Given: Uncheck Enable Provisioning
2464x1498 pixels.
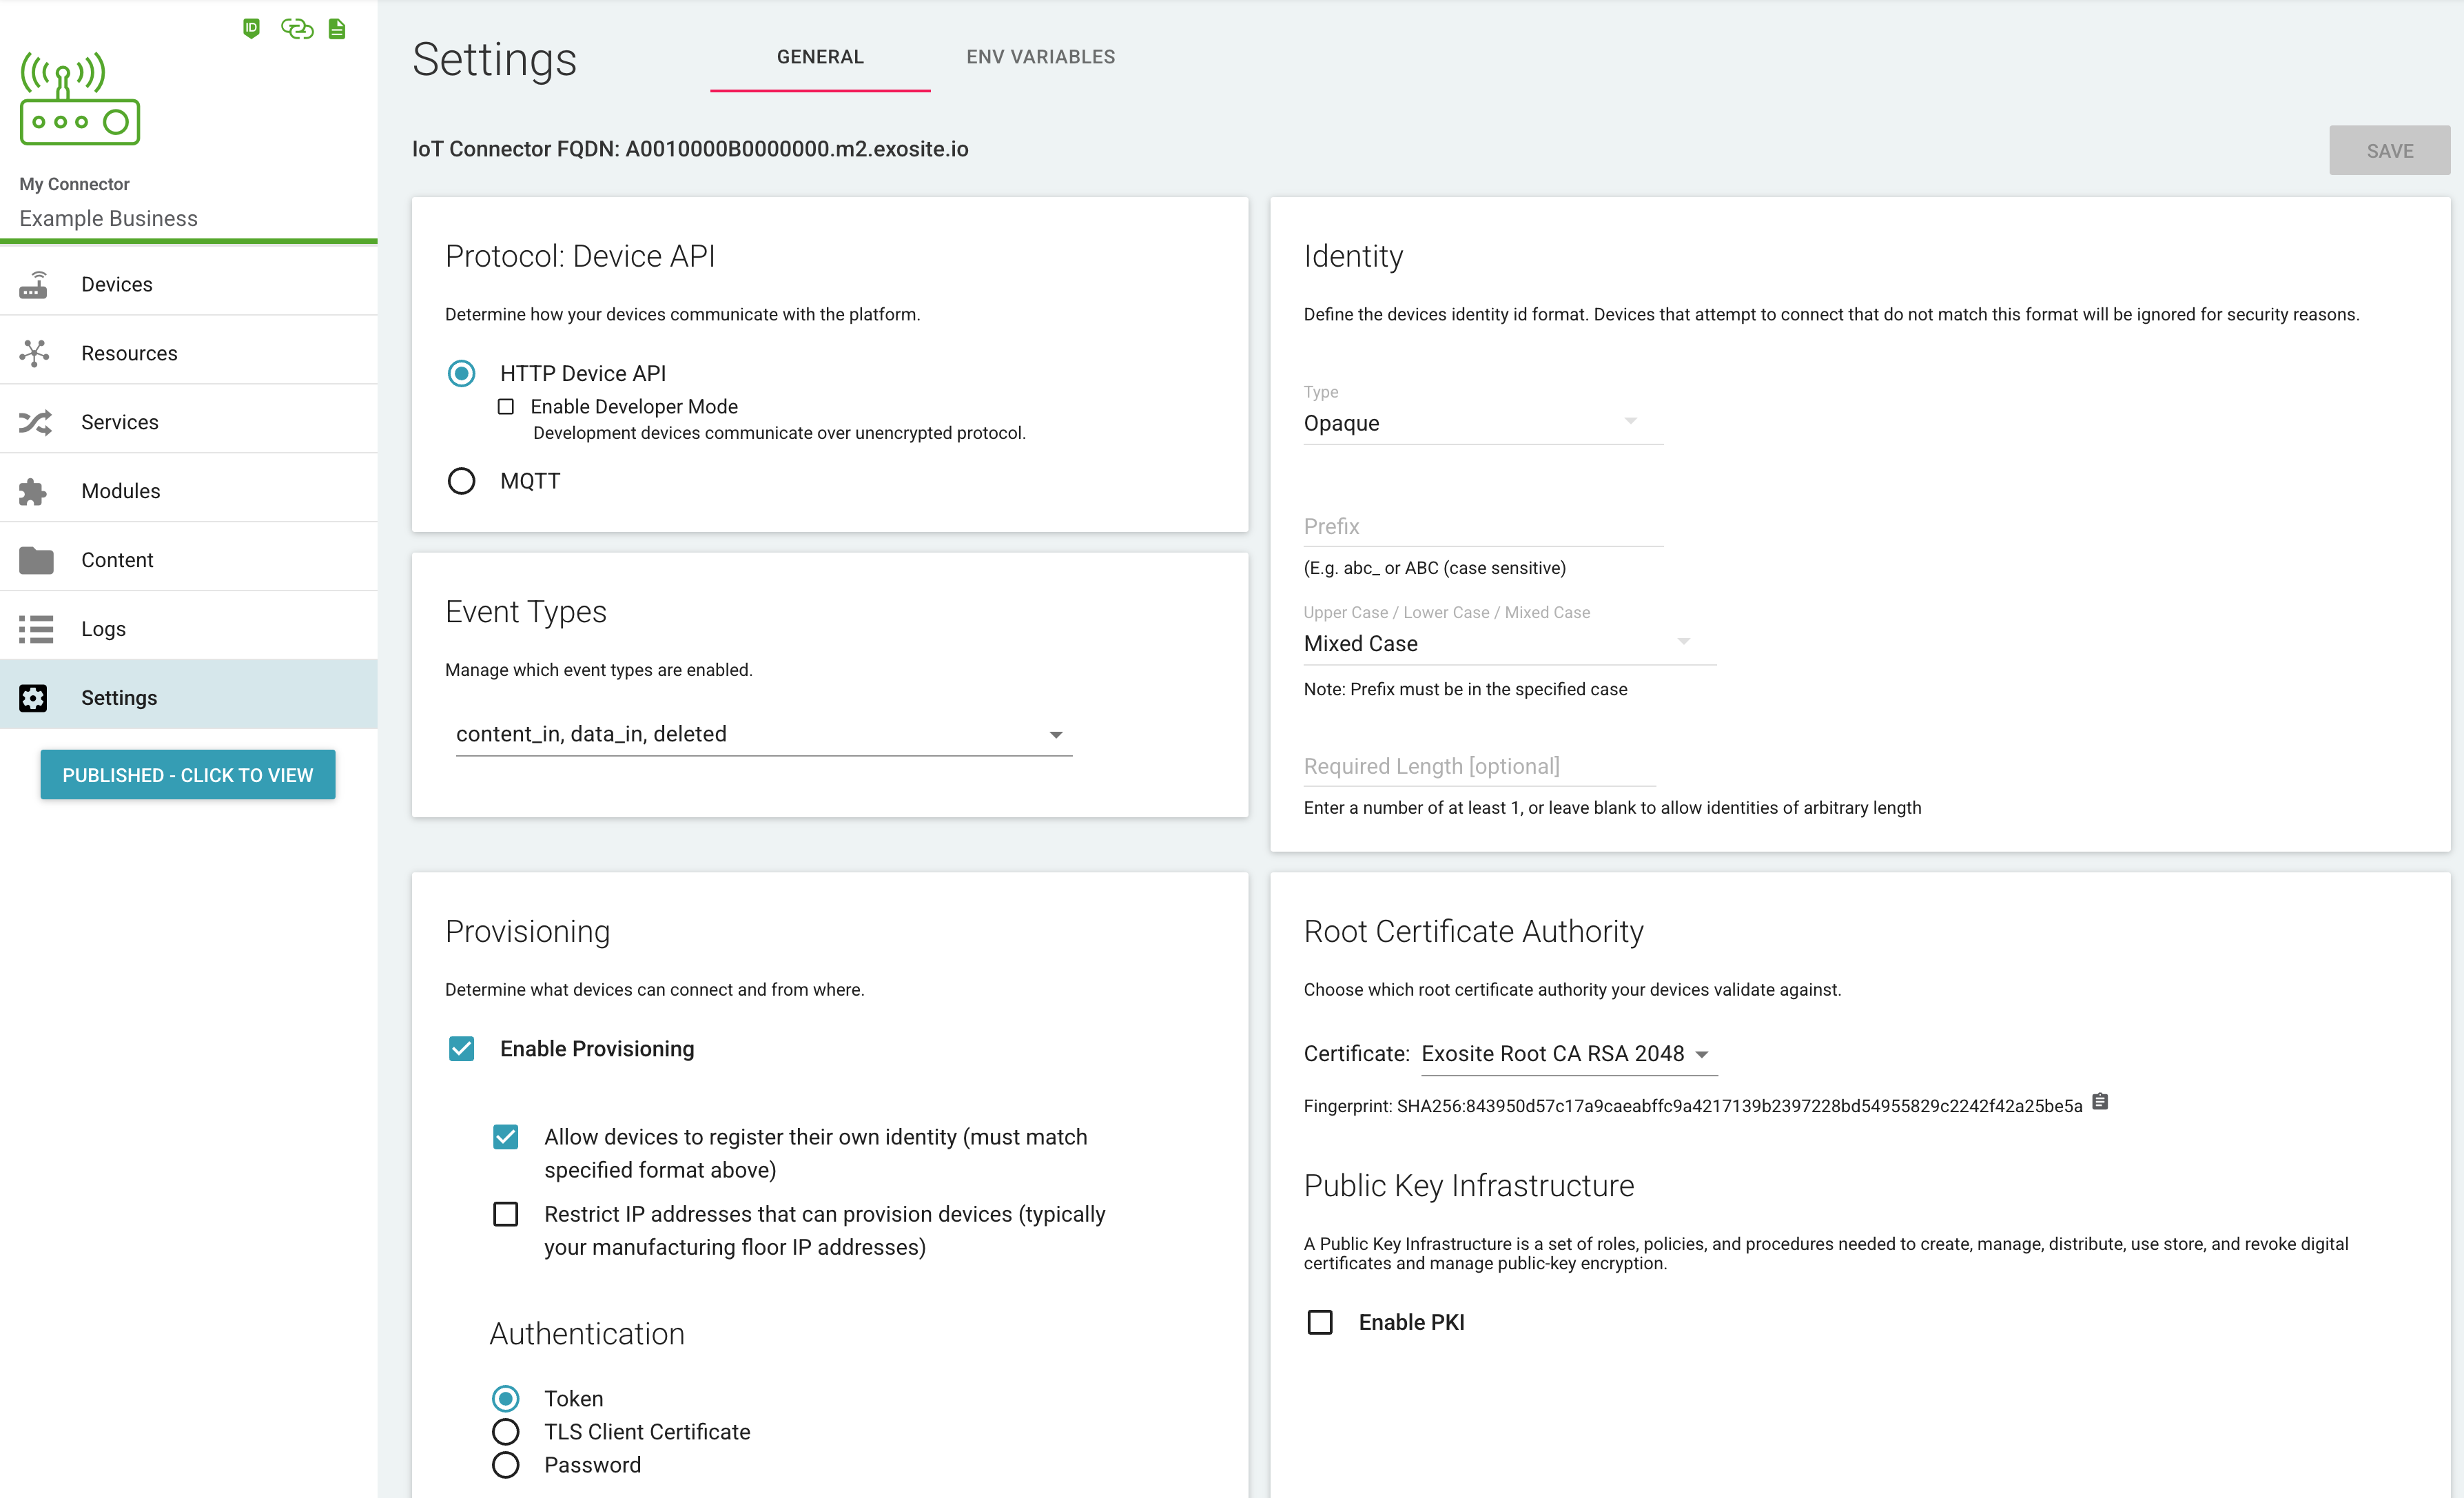Looking at the screenshot, I should (461, 1048).
